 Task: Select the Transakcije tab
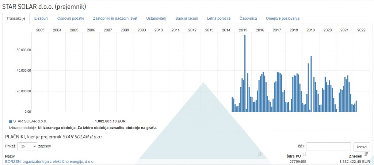(16, 18)
